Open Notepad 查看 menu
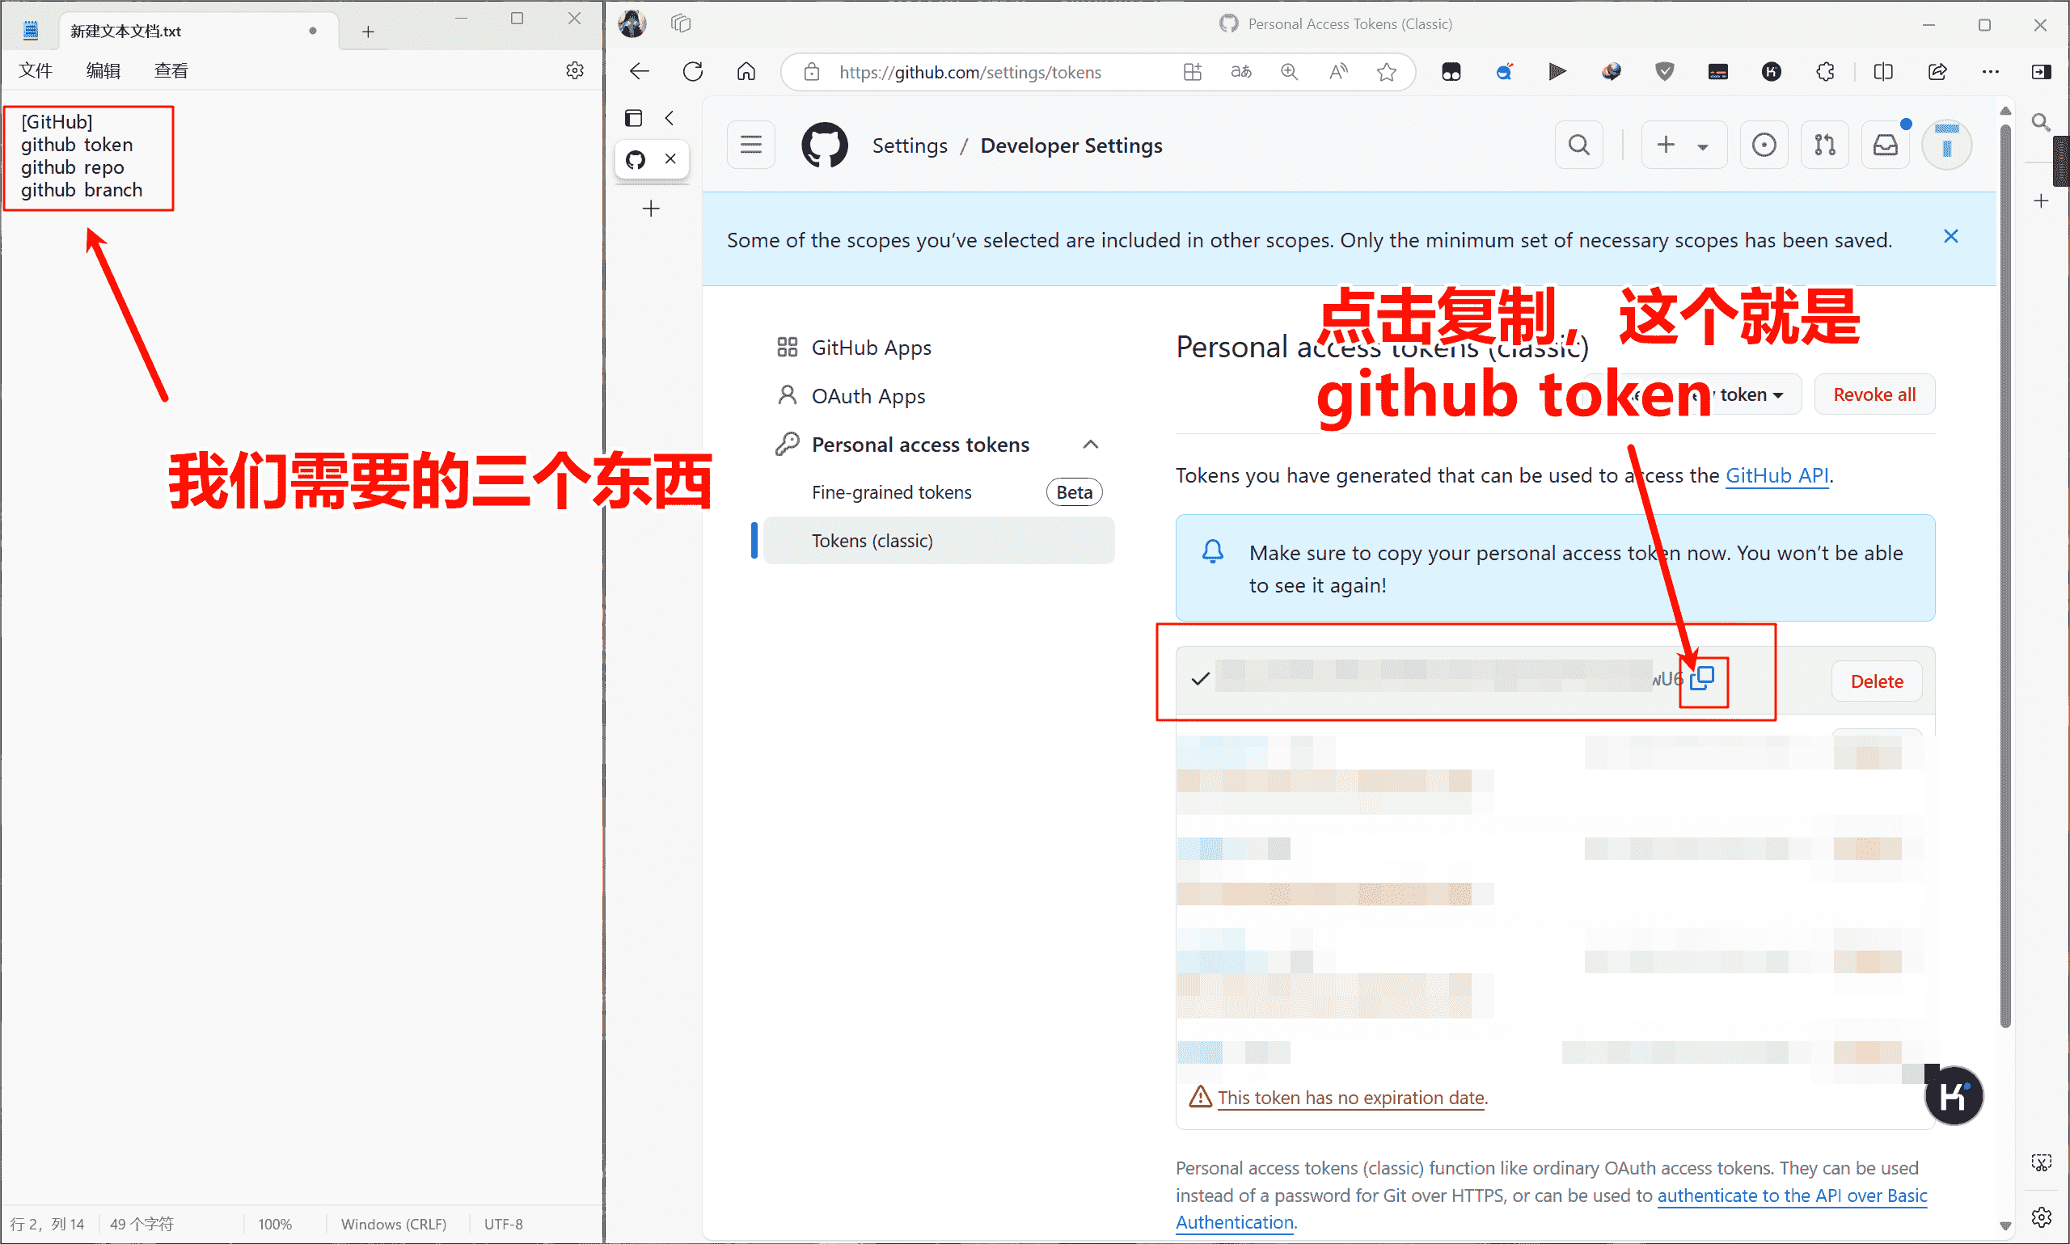This screenshot has width=2070, height=1244. tap(171, 70)
